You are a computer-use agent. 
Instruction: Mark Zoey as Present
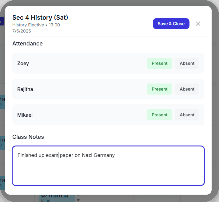click(x=159, y=63)
